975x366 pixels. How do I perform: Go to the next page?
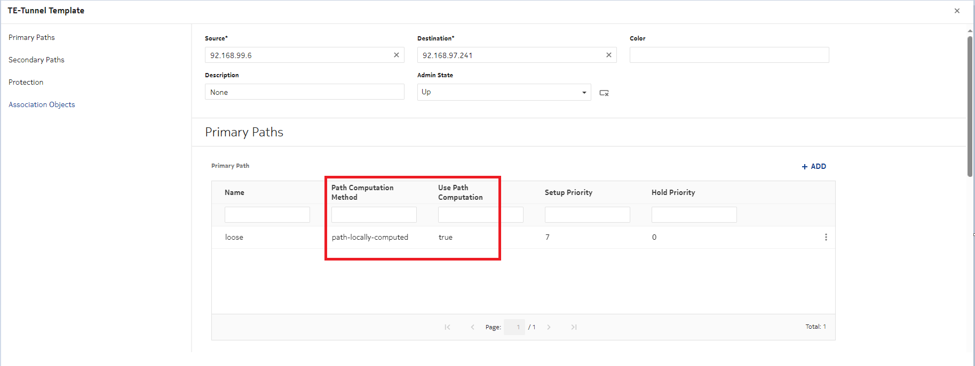(x=549, y=327)
